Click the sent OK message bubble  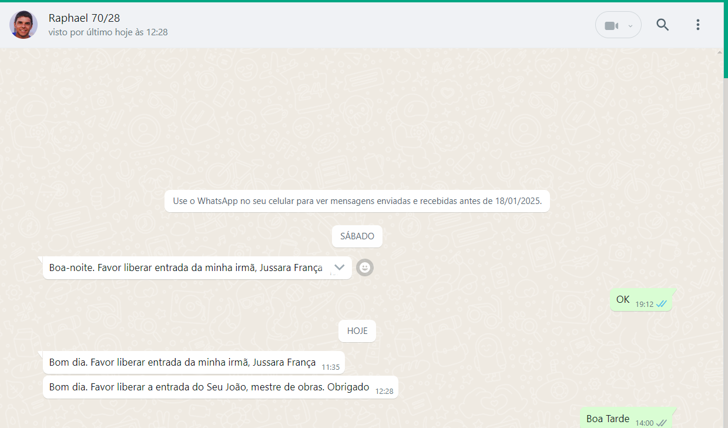click(x=624, y=300)
